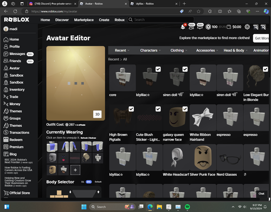This screenshot has height=212, width=271.
Task: Open the notifications bell icon
Action: coord(183,27)
